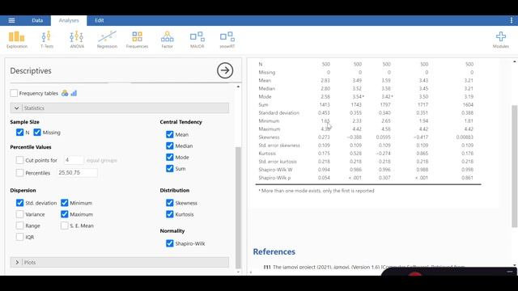Viewport: 518px width, 291px height.
Task: Enable Cut points for equal groups
Action: pyautogui.click(x=19, y=160)
